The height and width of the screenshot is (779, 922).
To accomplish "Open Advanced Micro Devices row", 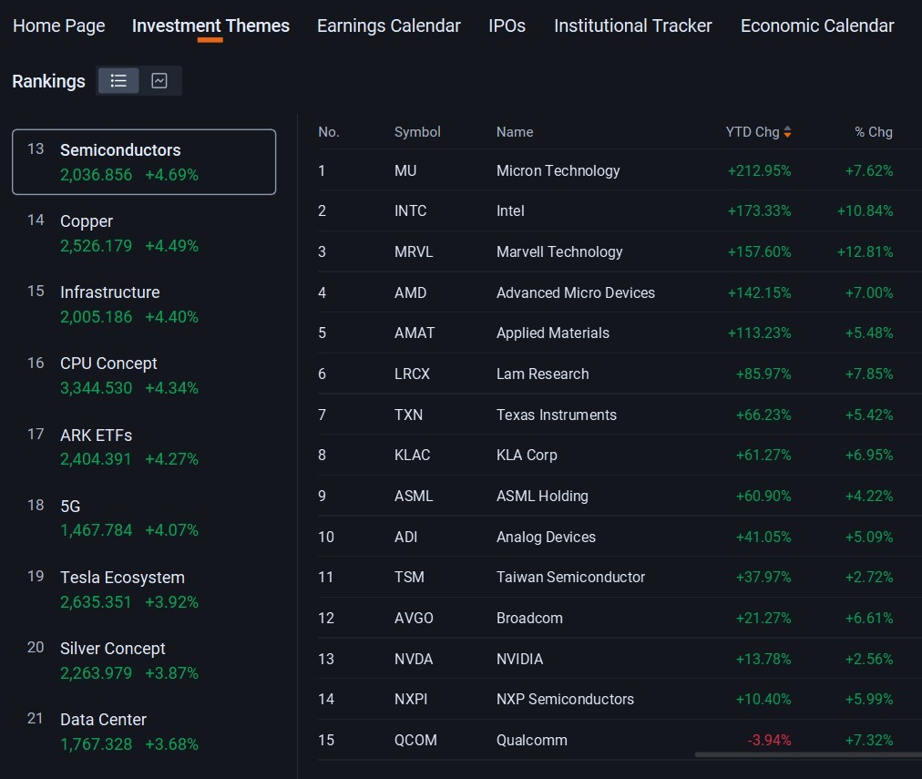I will (620, 292).
